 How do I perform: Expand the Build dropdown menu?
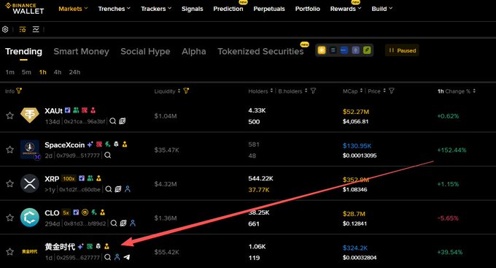[382, 9]
